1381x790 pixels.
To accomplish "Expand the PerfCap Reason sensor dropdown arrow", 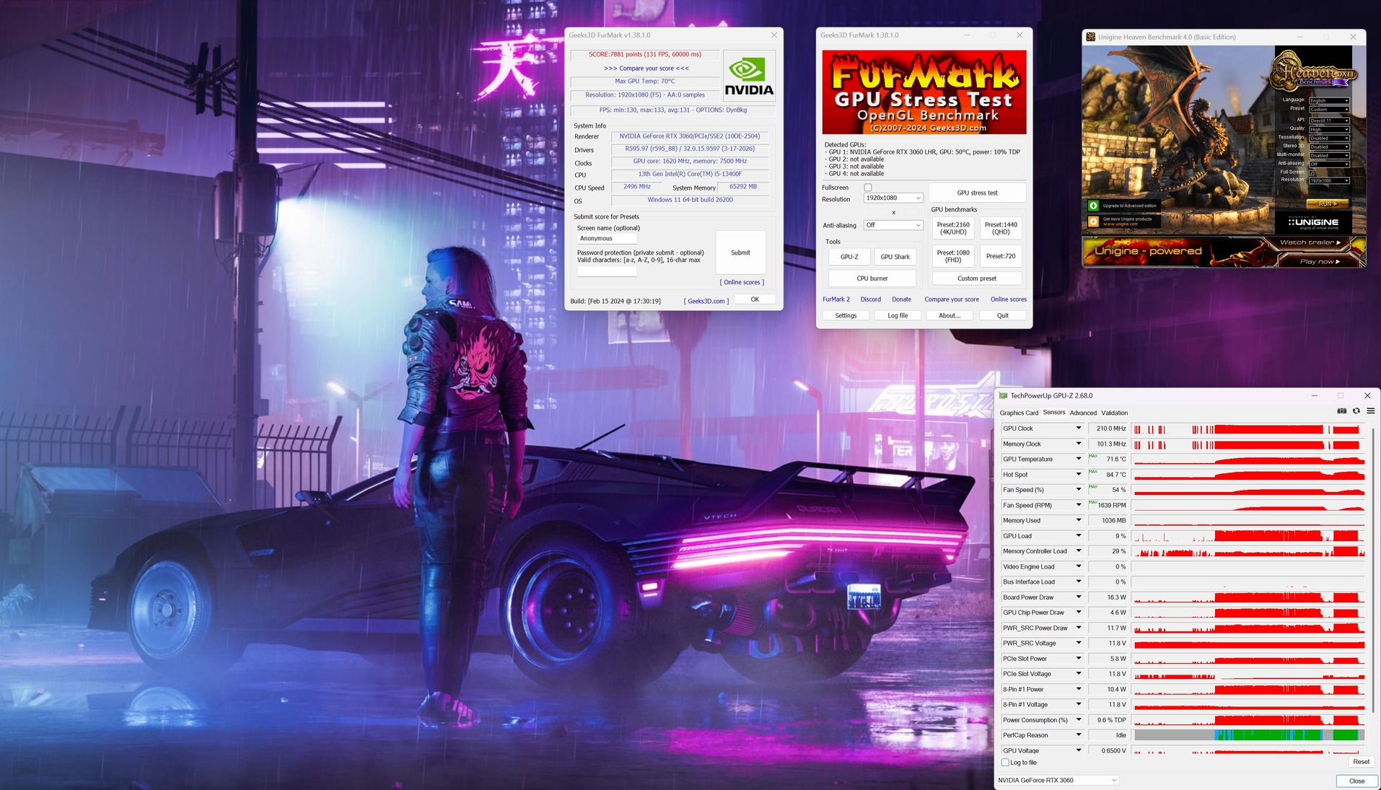I will click(x=1079, y=735).
